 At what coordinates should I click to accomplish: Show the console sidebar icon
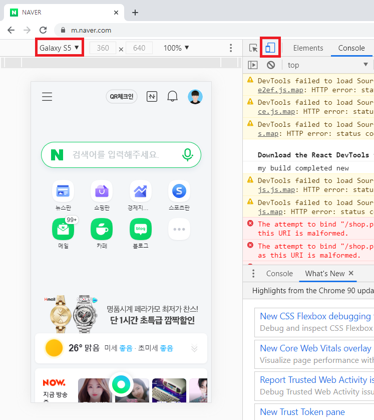point(252,65)
